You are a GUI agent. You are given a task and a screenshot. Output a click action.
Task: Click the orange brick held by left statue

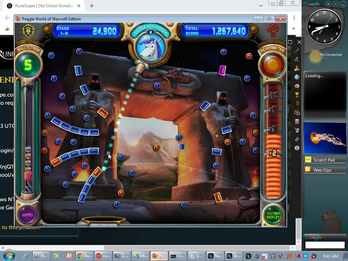103,113
